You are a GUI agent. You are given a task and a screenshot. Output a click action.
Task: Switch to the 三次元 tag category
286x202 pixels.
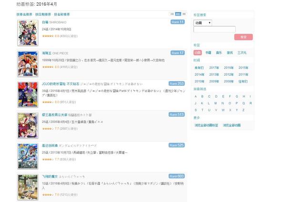click(242, 53)
